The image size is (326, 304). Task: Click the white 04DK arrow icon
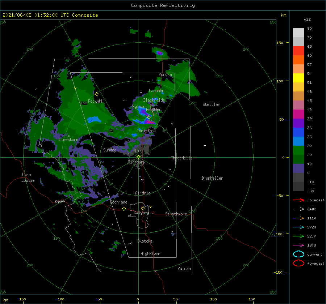click(x=298, y=209)
